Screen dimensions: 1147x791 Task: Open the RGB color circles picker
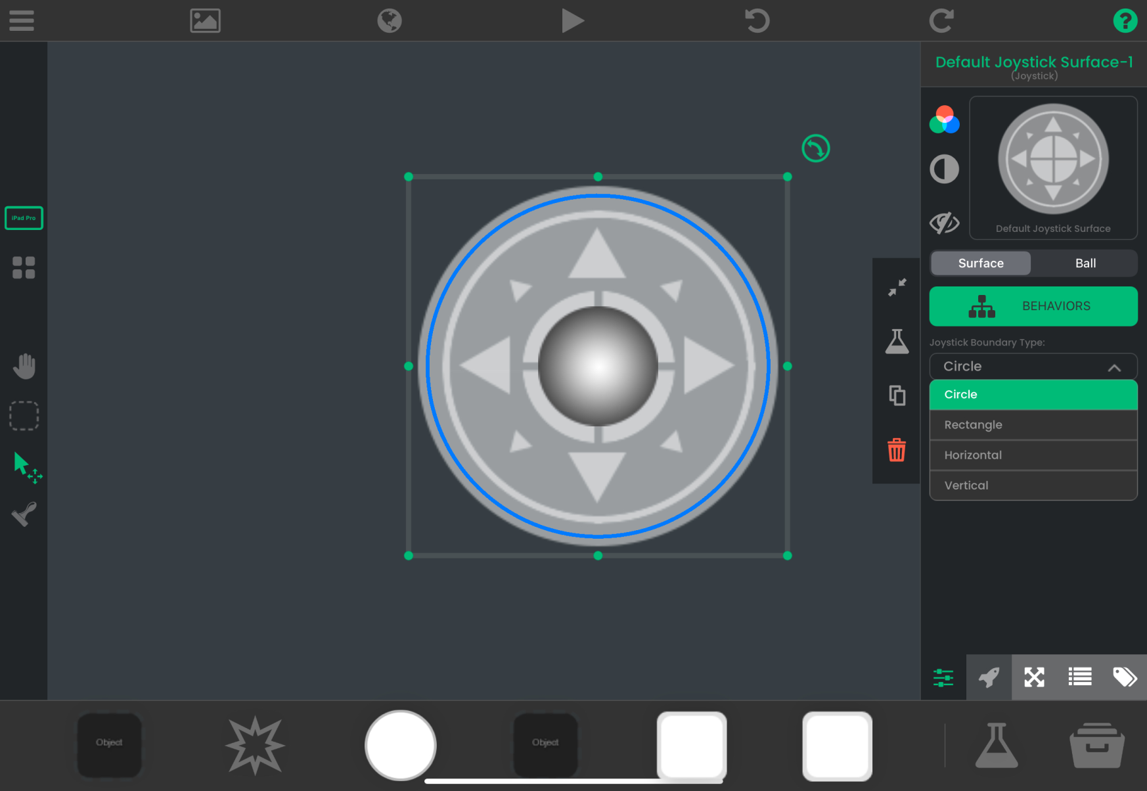tap(944, 120)
